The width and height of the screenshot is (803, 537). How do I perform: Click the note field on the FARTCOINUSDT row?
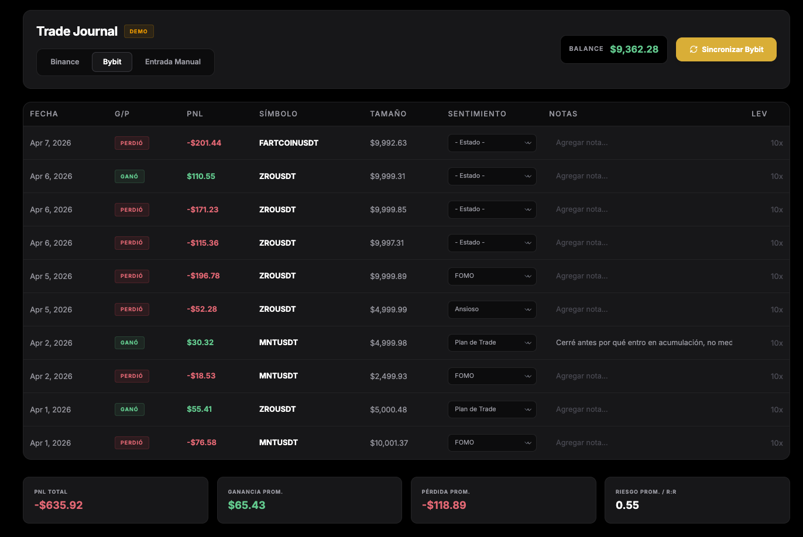[x=644, y=143]
